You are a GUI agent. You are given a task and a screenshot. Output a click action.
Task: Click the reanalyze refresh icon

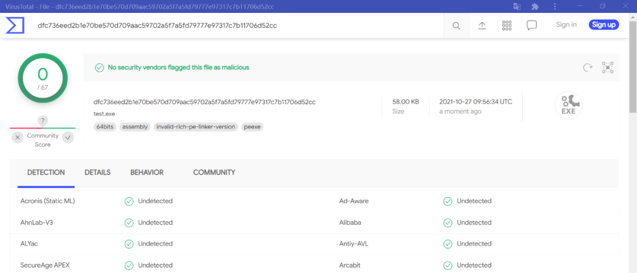pyautogui.click(x=587, y=68)
